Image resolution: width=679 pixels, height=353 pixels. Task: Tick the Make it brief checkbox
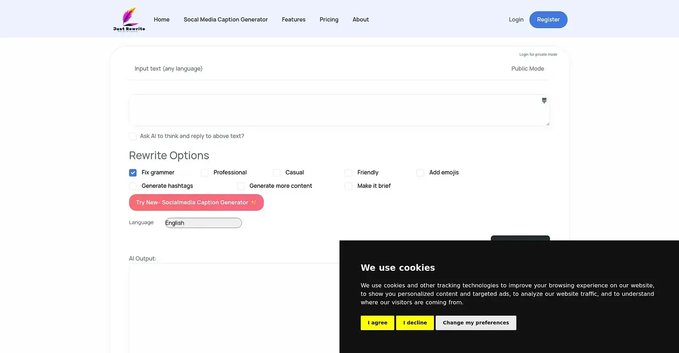(349, 186)
